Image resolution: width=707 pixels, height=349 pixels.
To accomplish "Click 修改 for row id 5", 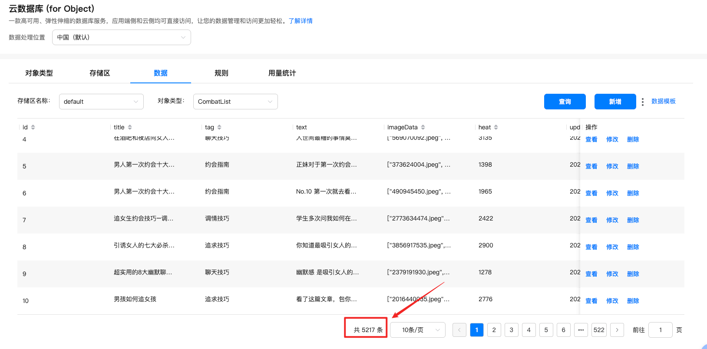I will pyautogui.click(x=612, y=166).
